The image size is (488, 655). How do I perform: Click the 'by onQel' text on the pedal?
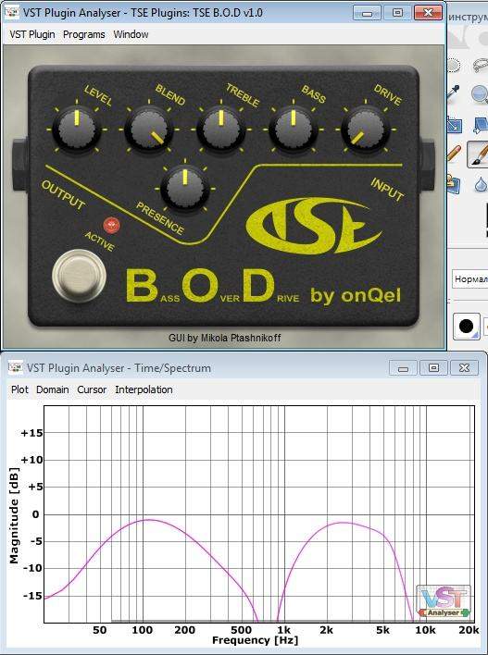(356, 295)
